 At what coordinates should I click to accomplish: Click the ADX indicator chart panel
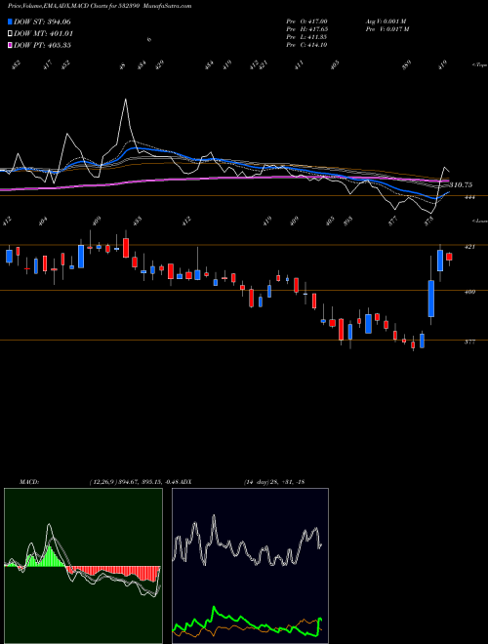point(250,566)
